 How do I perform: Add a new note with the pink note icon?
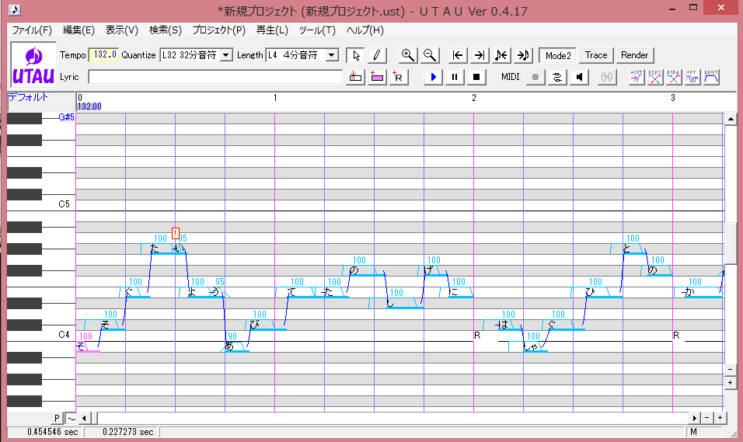[377, 77]
